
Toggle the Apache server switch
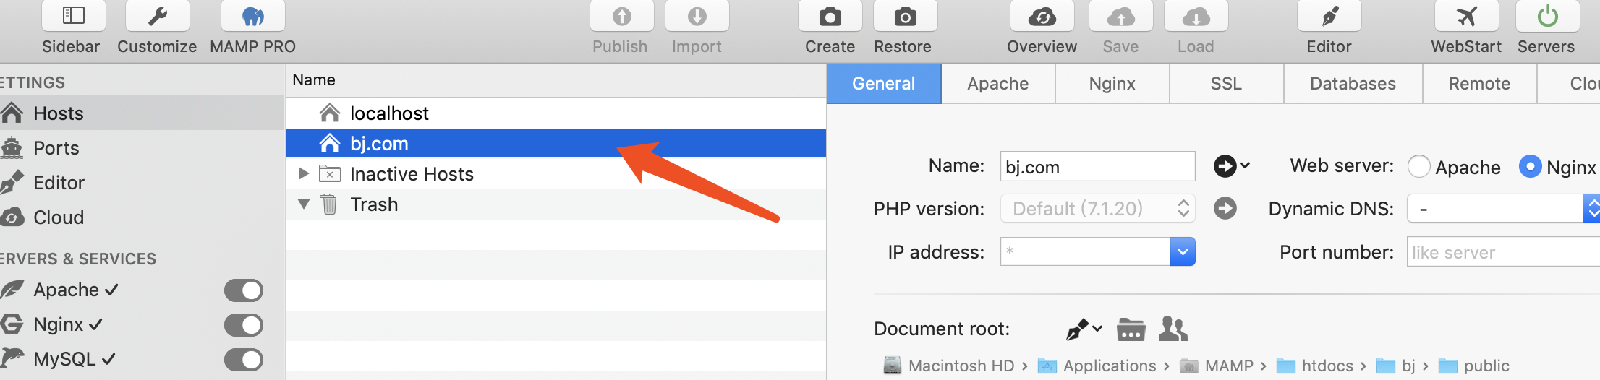pyautogui.click(x=244, y=290)
